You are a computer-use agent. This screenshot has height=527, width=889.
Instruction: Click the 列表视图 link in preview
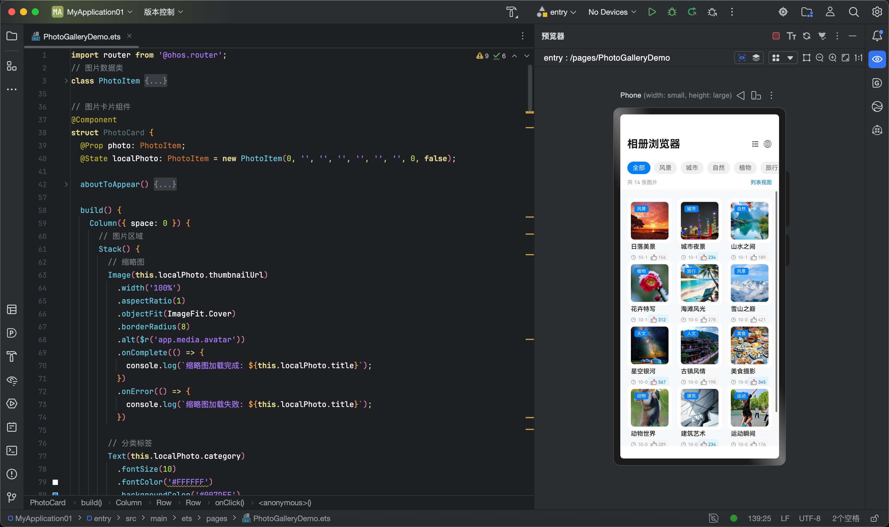point(761,182)
